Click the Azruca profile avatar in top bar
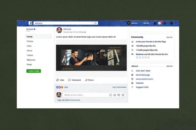Screen dimensions: 196x130 tap(129, 23)
